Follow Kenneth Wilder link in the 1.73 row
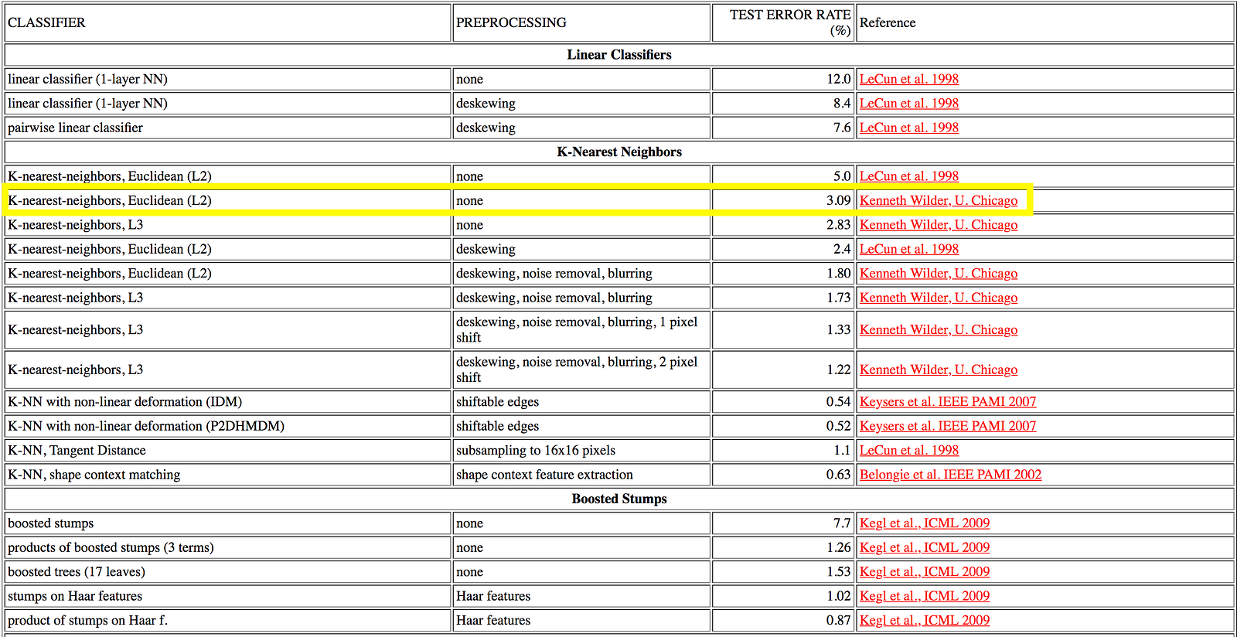Screen dimensions: 1237x637 [939, 298]
